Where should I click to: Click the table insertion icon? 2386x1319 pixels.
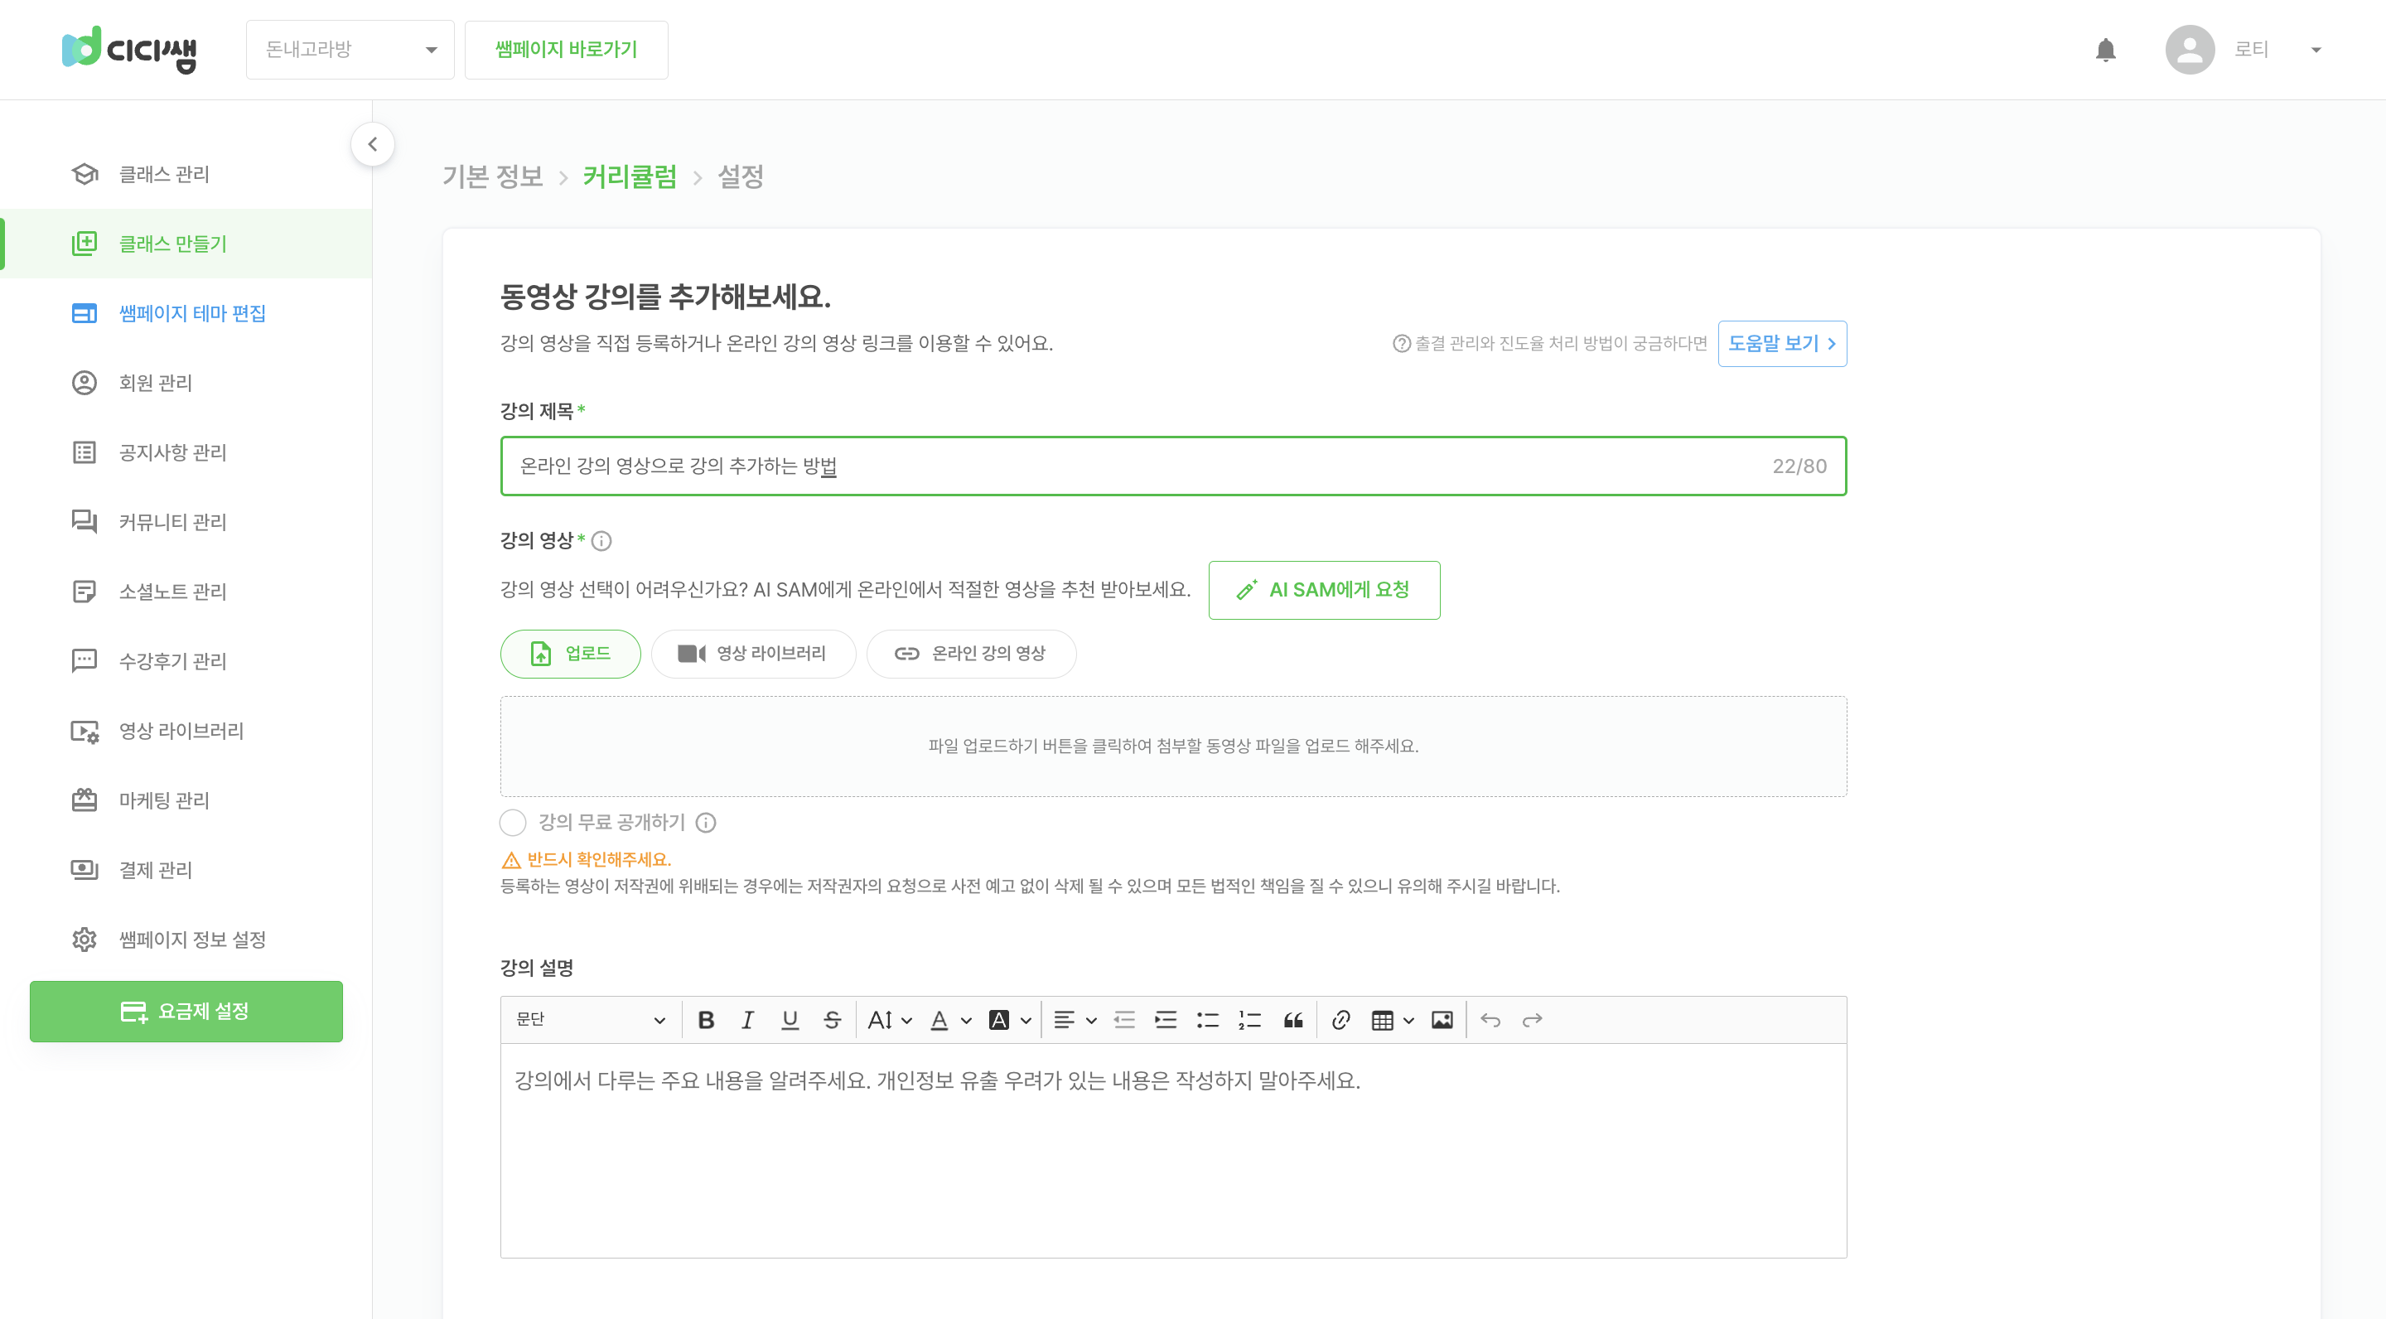1384,1018
